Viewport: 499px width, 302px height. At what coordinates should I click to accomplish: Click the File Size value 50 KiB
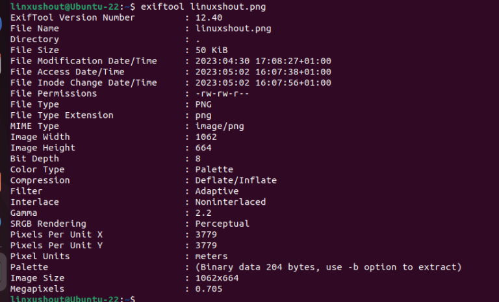[211, 50]
